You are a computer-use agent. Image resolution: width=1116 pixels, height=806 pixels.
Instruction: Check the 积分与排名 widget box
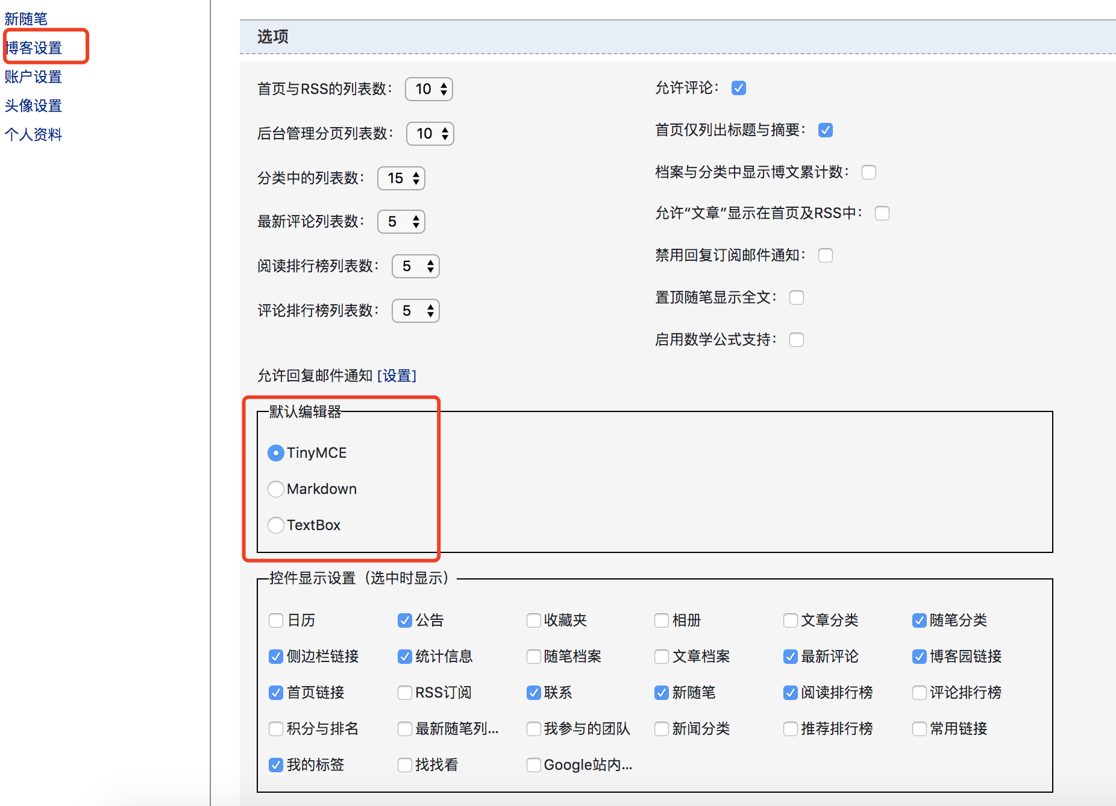point(276,729)
